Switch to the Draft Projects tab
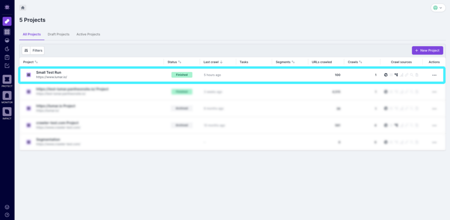The height and width of the screenshot is (220, 450). coord(58,34)
